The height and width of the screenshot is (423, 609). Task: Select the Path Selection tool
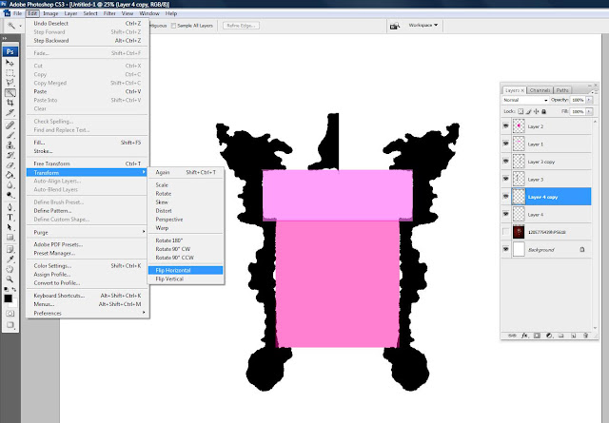[10, 227]
